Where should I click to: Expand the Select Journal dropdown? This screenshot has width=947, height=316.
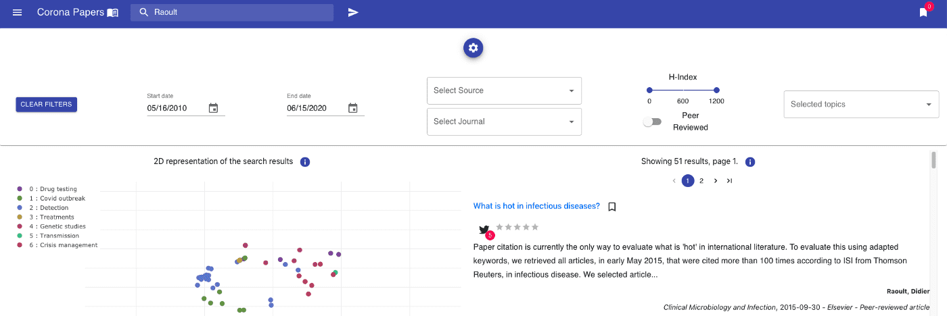click(x=505, y=122)
